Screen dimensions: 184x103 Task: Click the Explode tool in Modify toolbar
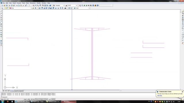pos(183,43)
